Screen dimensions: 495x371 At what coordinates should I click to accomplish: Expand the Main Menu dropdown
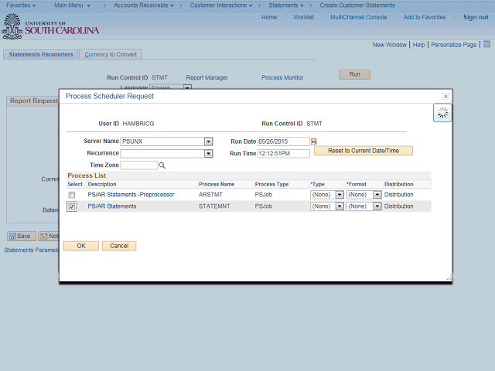pyautogui.click(x=72, y=5)
